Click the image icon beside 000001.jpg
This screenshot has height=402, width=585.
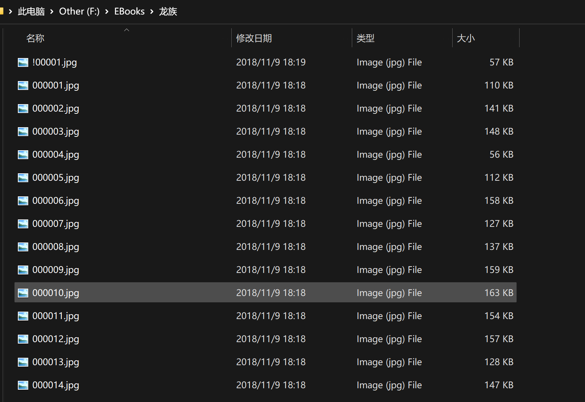click(x=23, y=86)
